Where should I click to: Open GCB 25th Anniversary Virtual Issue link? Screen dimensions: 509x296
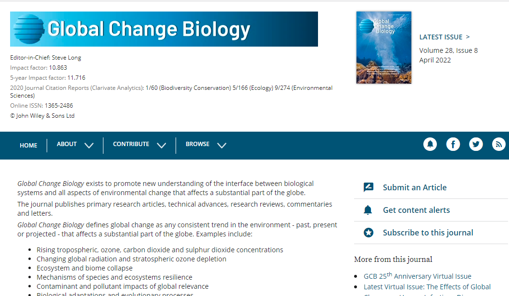coord(418,276)
